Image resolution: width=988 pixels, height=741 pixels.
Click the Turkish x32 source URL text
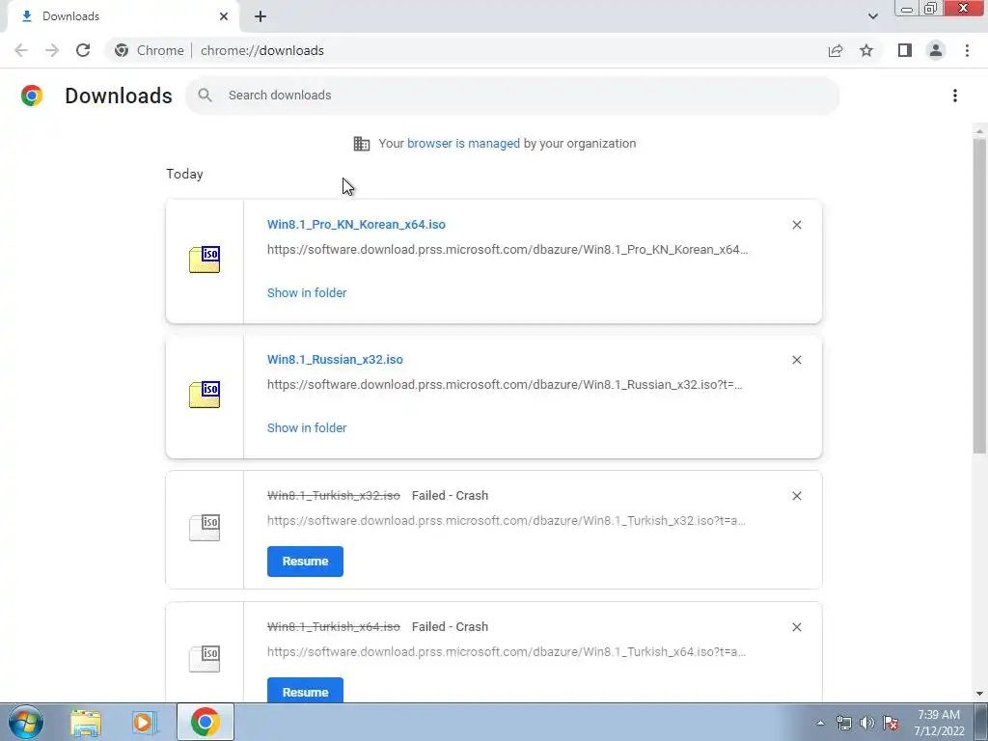pyautogui.click(x=507, y=520)
